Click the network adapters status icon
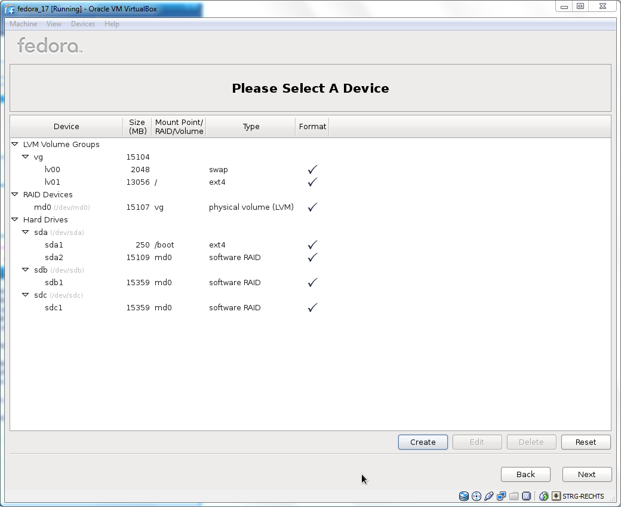The width and height of the screenshot is (621, 507). tap(502, 496)
